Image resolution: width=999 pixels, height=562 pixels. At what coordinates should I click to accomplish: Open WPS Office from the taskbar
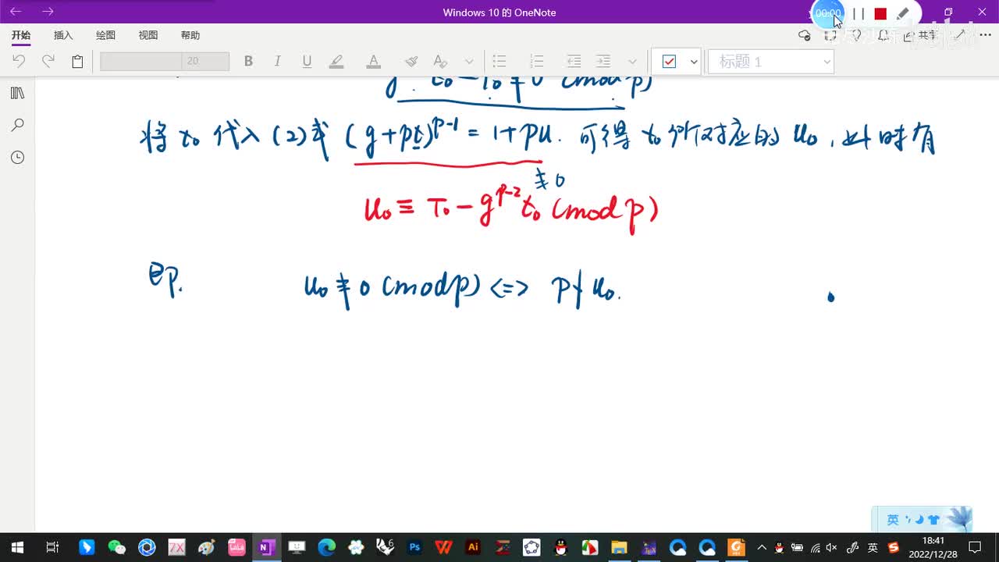pos(443,547)
